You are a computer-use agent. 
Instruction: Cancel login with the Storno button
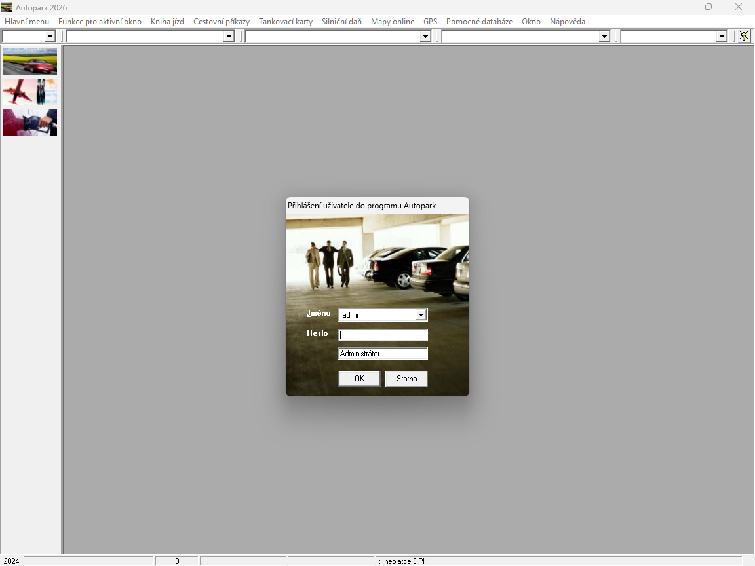point(406,379)
